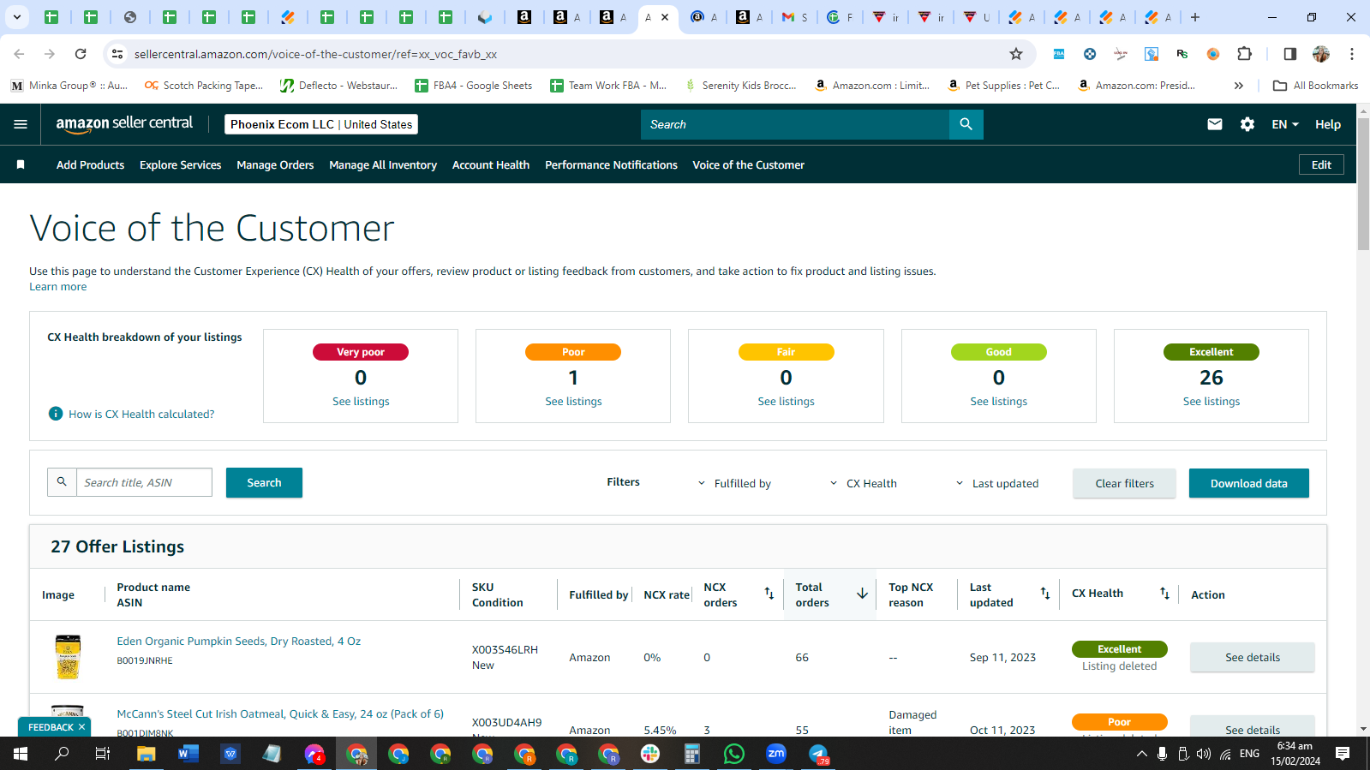Open Explore Services in the navigation bar
This screenshot has width=1370, height=770.
click(x=180, y=164)
